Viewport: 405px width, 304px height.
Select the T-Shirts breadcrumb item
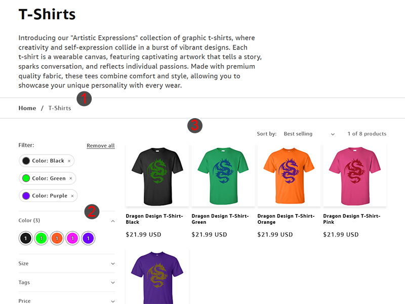(59, 108)
